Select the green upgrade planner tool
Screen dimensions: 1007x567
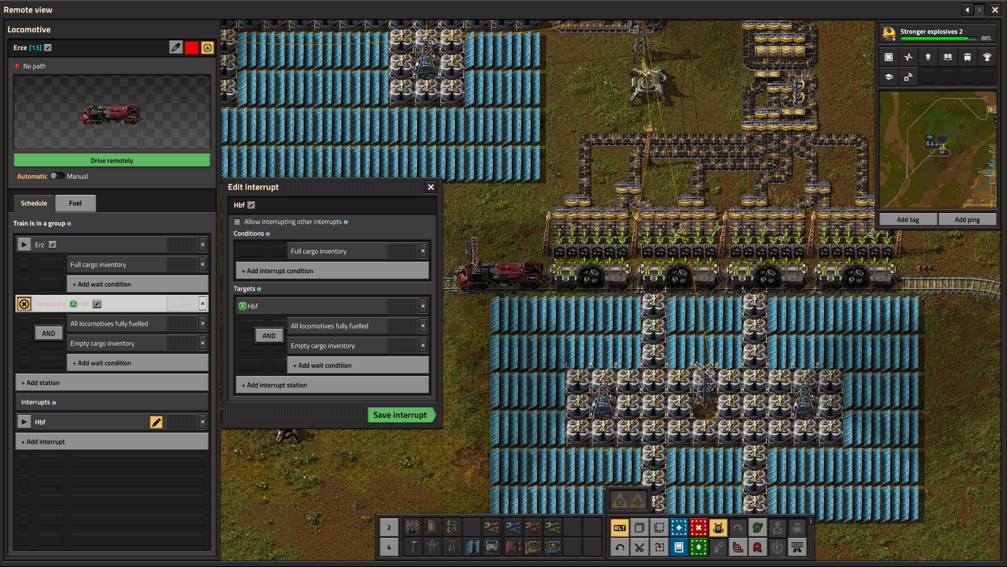(699, 547)
